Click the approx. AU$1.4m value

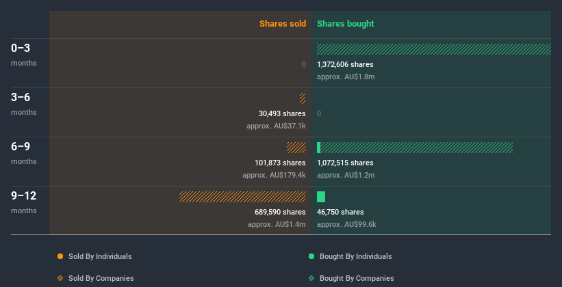click(x=277, y=224)
